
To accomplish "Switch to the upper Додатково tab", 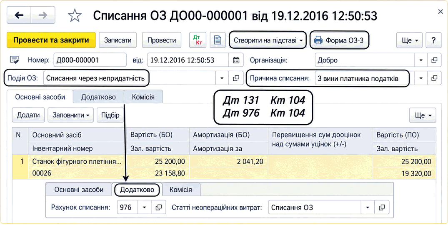I will [x=99, y=97].
